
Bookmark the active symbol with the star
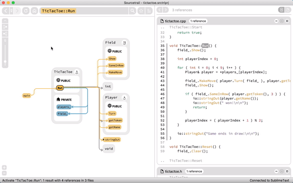tap(141, 11)
